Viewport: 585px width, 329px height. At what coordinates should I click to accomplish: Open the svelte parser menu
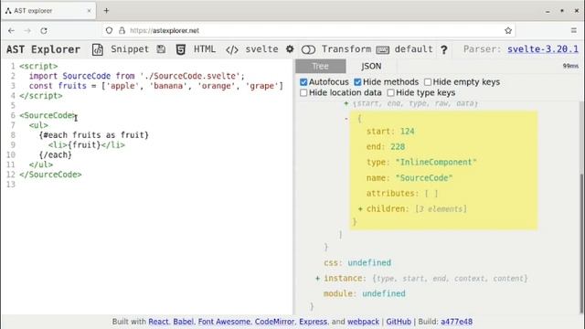point(261,49)
